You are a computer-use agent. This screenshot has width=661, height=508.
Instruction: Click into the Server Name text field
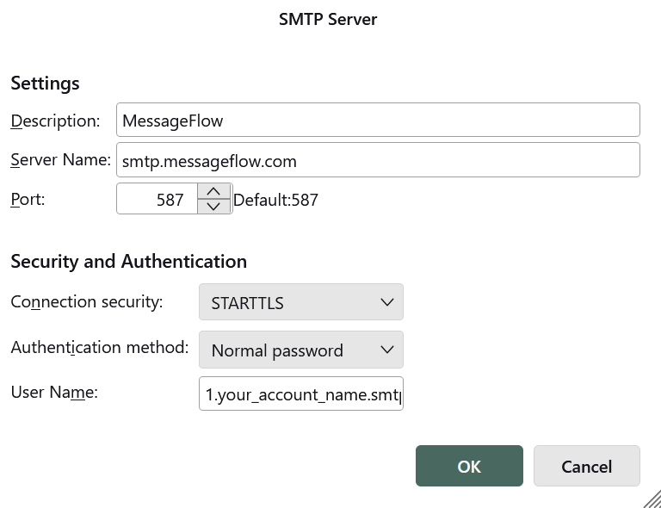point(377,160)
